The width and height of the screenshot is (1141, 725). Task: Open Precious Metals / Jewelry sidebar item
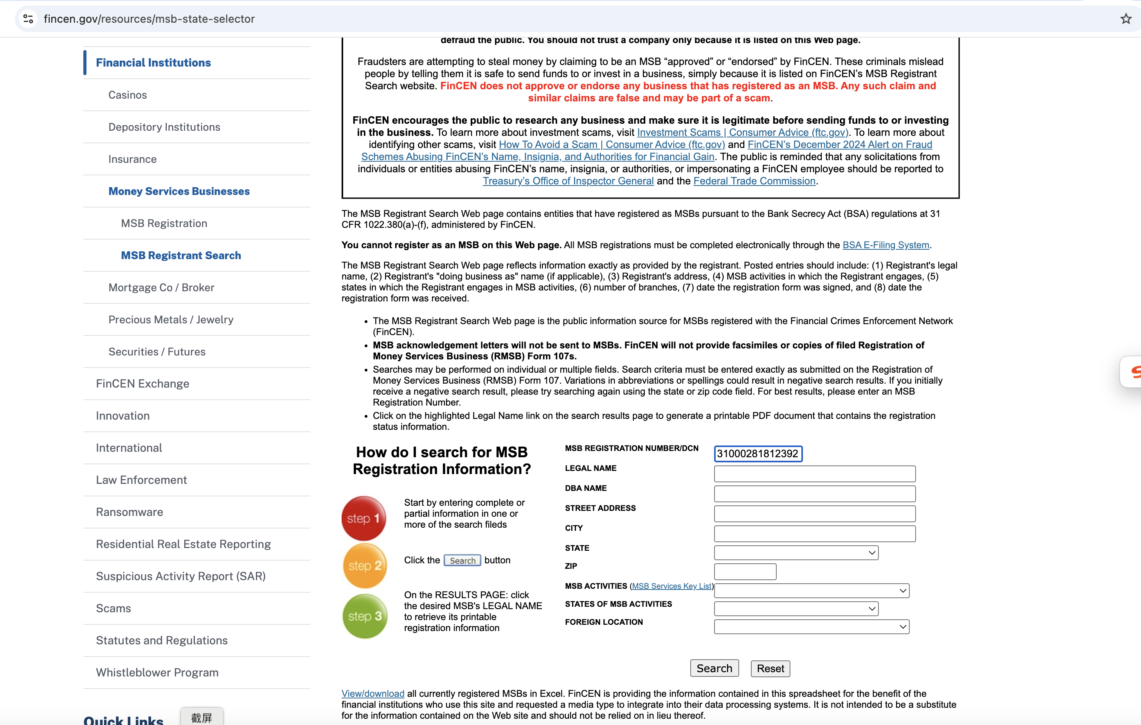(x=171, y=319)
